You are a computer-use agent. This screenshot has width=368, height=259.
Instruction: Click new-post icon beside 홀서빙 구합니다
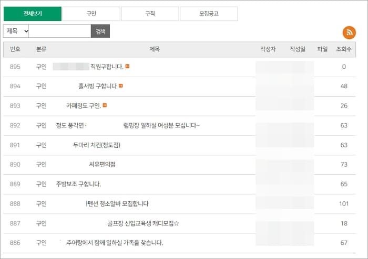(x=120, y=86)
